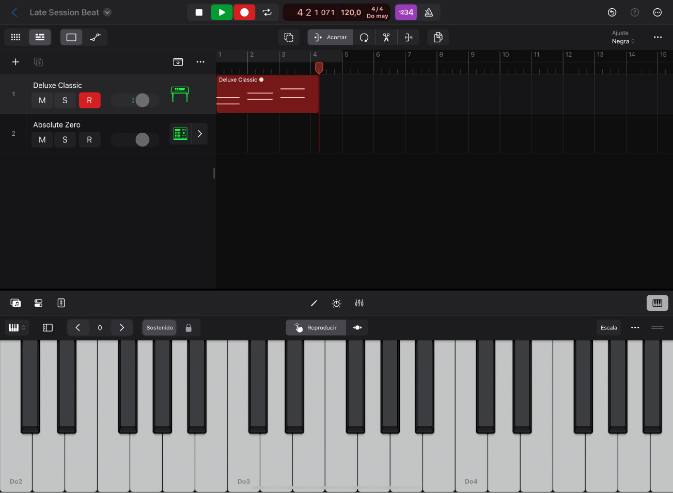Open the browser grid view icon

(15, 37)
